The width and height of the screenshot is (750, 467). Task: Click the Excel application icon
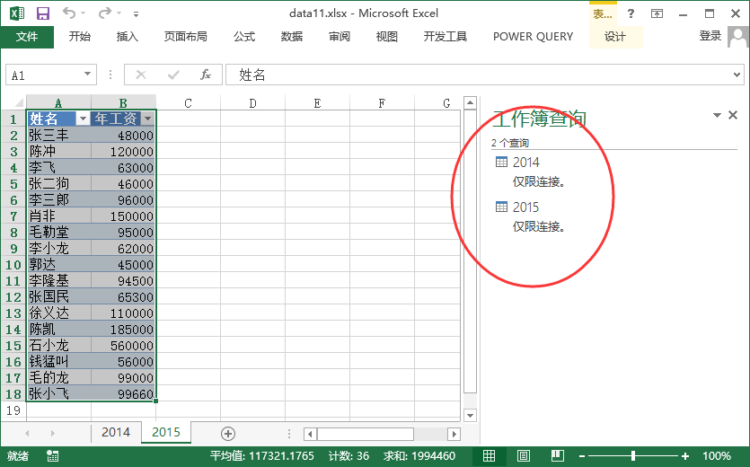point(17,13)
